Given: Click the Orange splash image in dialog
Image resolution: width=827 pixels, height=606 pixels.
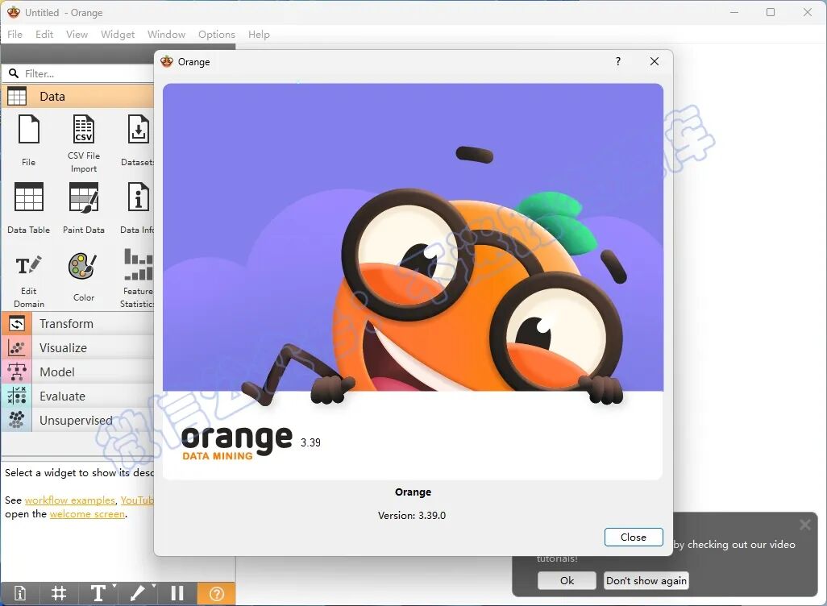Looking at the screenshot, I should (413, 281).
